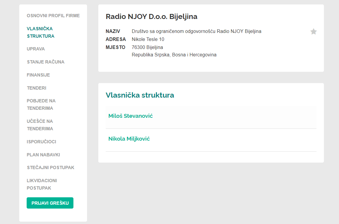The height and width of the screenshot is (224, 339).
Task: Show Pobjede na tenderima
Action: pyautogui.click(x=41, y=104)
